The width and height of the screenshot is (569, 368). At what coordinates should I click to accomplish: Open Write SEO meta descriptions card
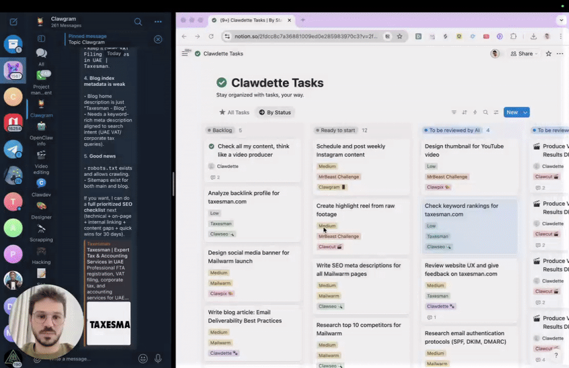click(361, 286)
